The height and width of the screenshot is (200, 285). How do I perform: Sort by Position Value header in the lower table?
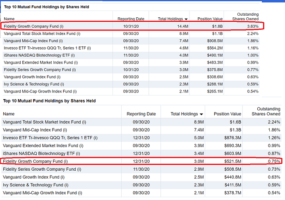pos(228,114)
